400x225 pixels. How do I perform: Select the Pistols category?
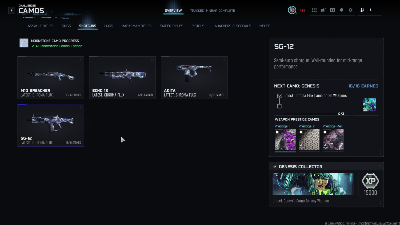[x=198, y=26]
